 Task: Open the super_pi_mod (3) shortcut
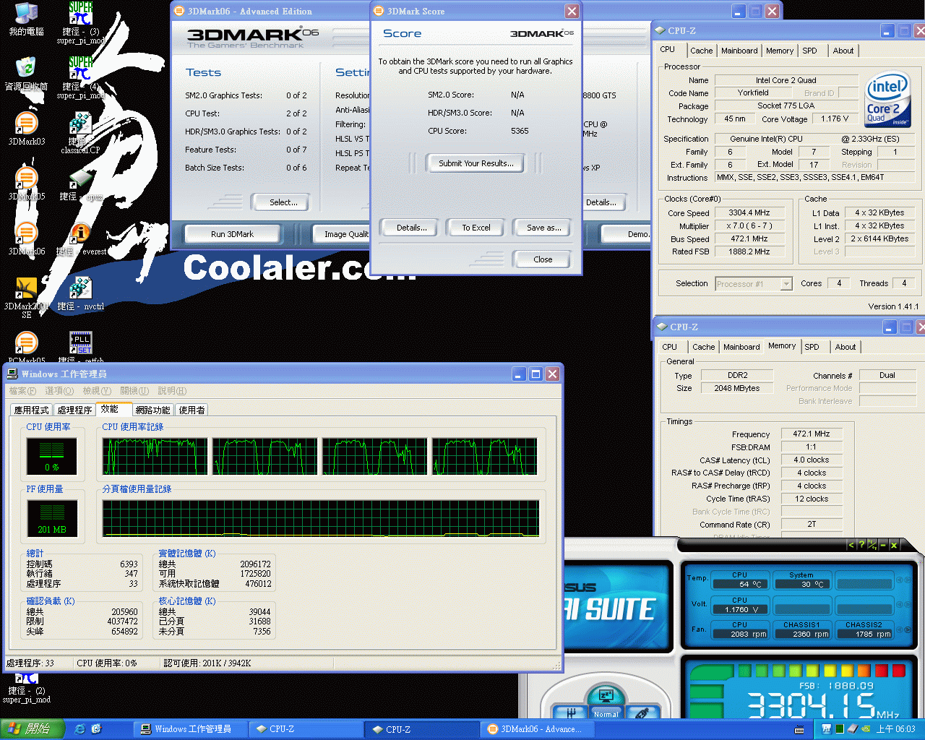[80, 22]
